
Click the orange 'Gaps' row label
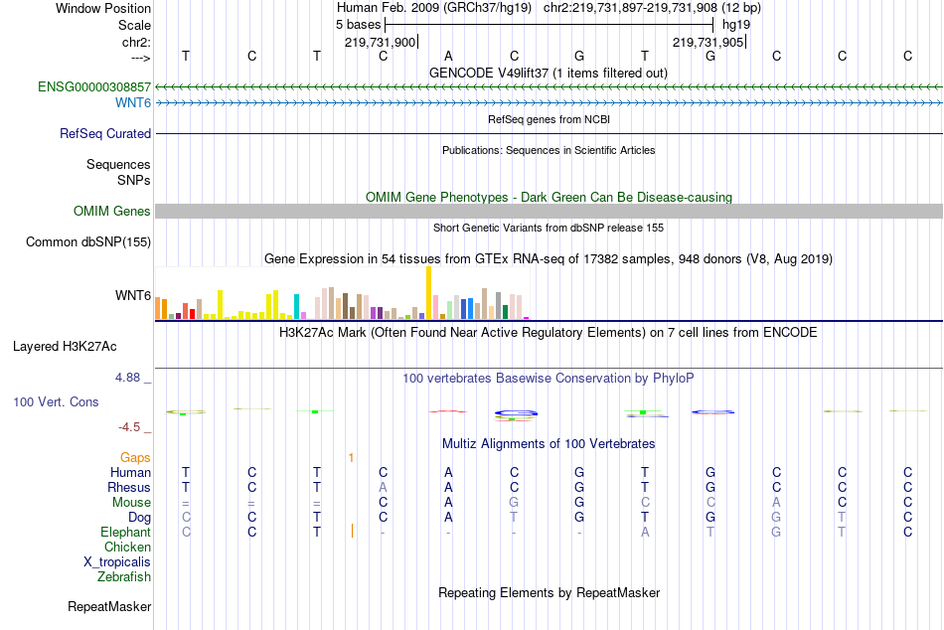(135, 458)
